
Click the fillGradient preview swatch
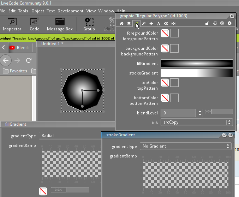coord(197,64)
